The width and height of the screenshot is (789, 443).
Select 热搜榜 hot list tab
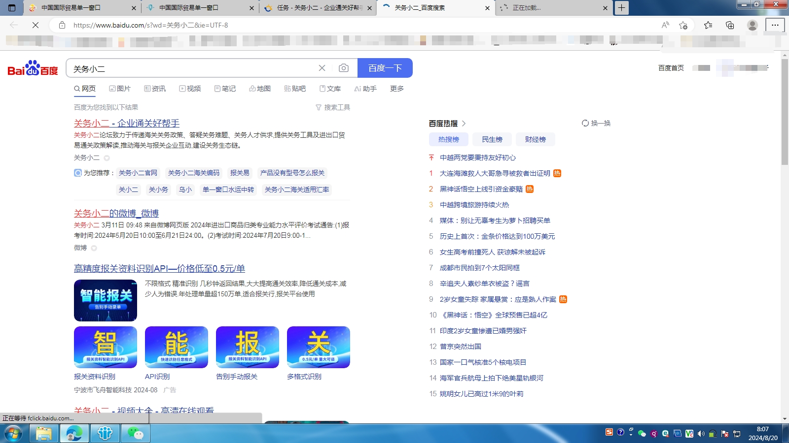pyautogui.click(x=449, y=139)
